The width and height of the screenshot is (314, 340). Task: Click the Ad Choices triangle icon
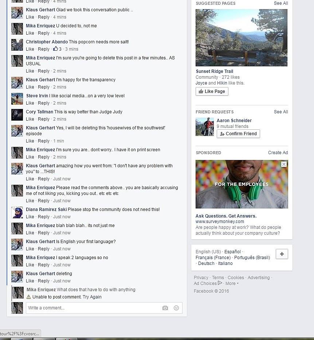(220, 283)
